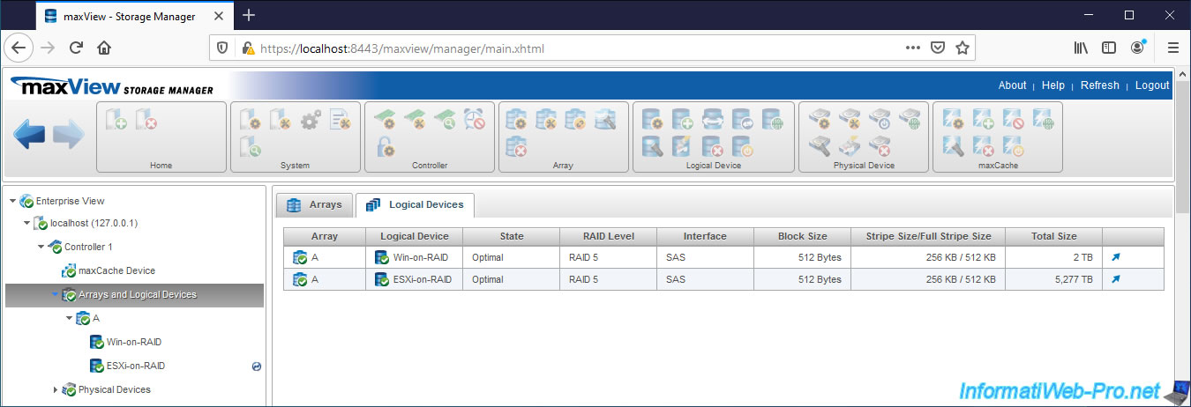Click the create logical device icon with plus
Viewport: 1191px width, 407px height.
682,120
